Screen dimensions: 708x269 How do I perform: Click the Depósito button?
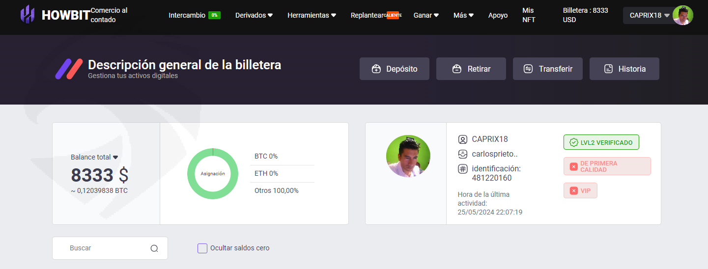pos(395,69)
